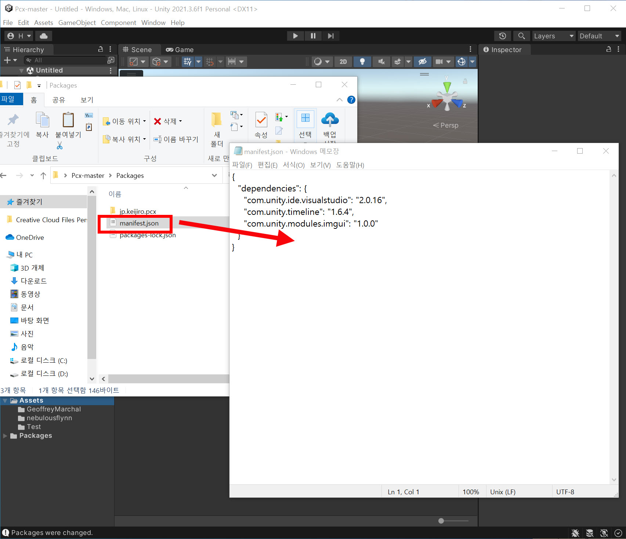Click the Persp projection label
Screen dimensions: 626x539
[x=446, y=125]
